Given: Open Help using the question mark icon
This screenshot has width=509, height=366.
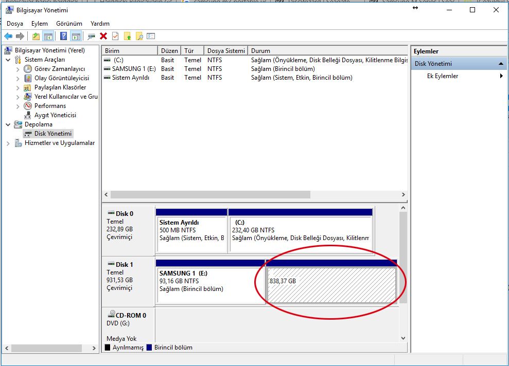Looking at the screenshot, I should (64, 35).
